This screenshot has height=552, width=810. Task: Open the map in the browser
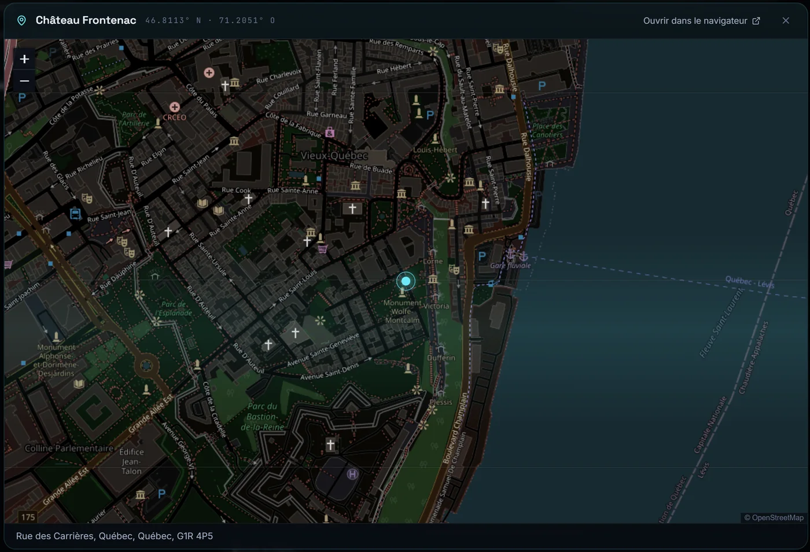click(x=701, y=21)
